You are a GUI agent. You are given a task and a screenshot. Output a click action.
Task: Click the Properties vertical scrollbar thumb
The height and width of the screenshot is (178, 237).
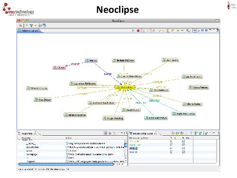click(x=126, y=145)
